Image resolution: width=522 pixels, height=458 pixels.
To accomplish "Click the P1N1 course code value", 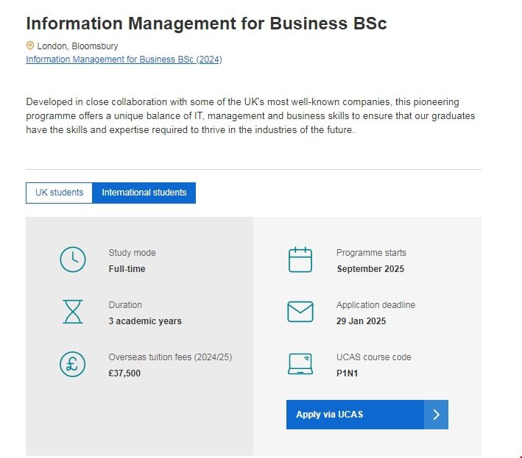I will click(x=347, y=373).
